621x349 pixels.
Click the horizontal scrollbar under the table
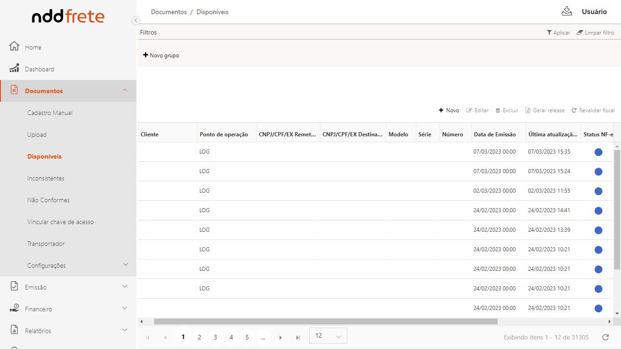tap(326, 321)
